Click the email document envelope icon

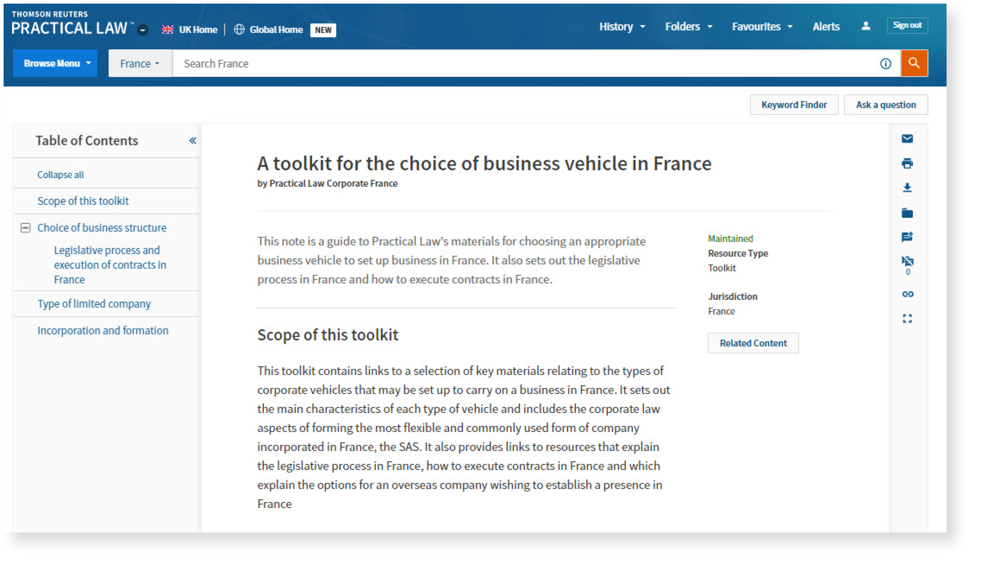[907, 139]
